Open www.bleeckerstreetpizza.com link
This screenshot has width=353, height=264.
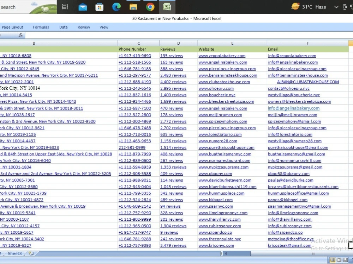click(x=226, y=101)
